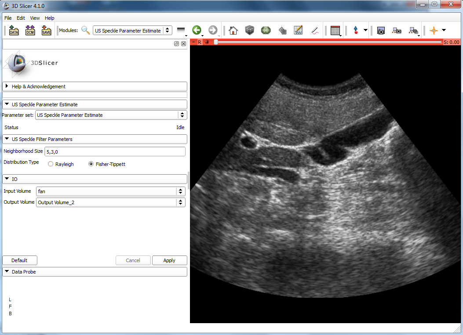This screenshot has height=335, width=463.
Task: Select the Rayleigh distribution type
Action: coord(51,164)
